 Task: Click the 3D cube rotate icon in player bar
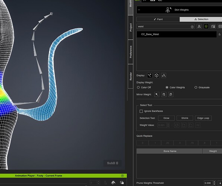(113, 183)
